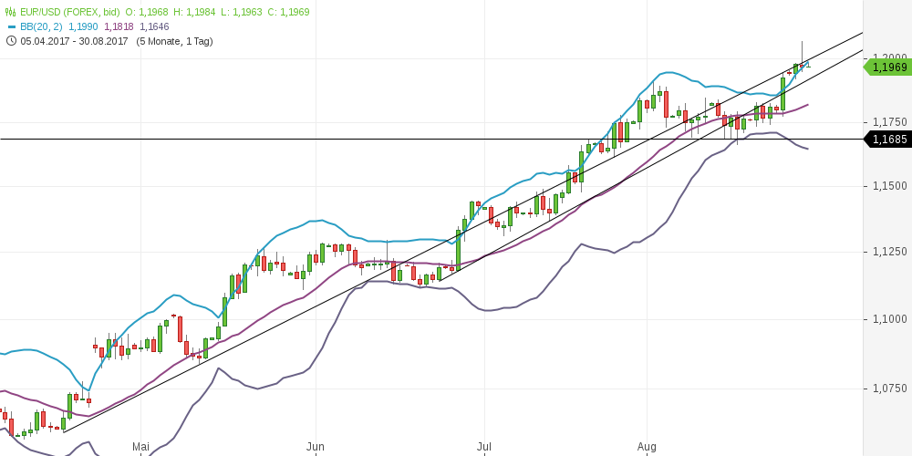Click the purple middle band value 1,1818
The image size is (912, 456).
tap(119, 26)
